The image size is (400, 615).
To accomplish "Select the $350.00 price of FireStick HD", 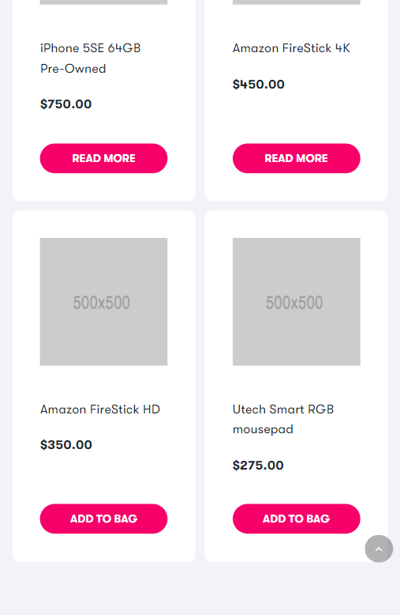I will pos(65,445).
